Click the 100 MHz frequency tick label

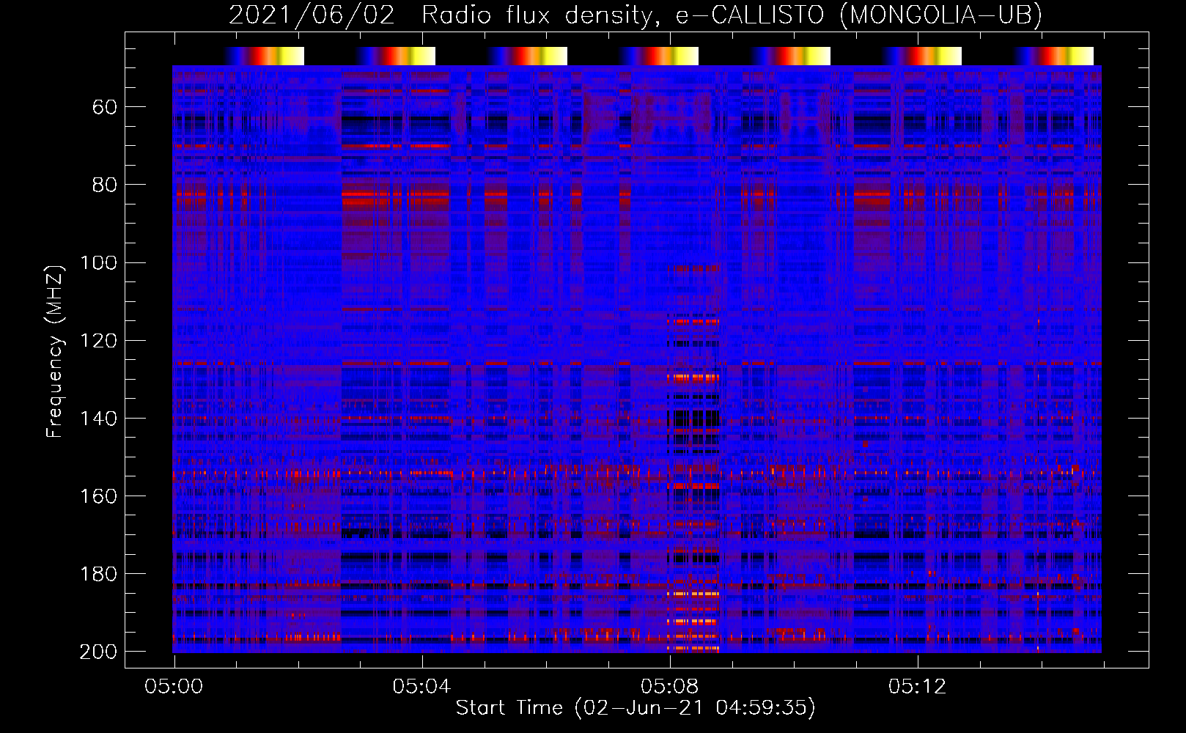point(98,262)
